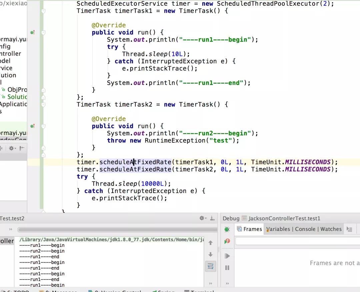Expand hidden Run console toolbar chevron below soft-wrap

point(211,283)
